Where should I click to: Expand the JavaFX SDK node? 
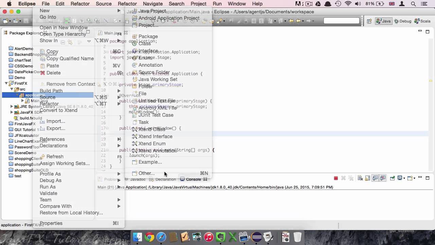(12, 112)
